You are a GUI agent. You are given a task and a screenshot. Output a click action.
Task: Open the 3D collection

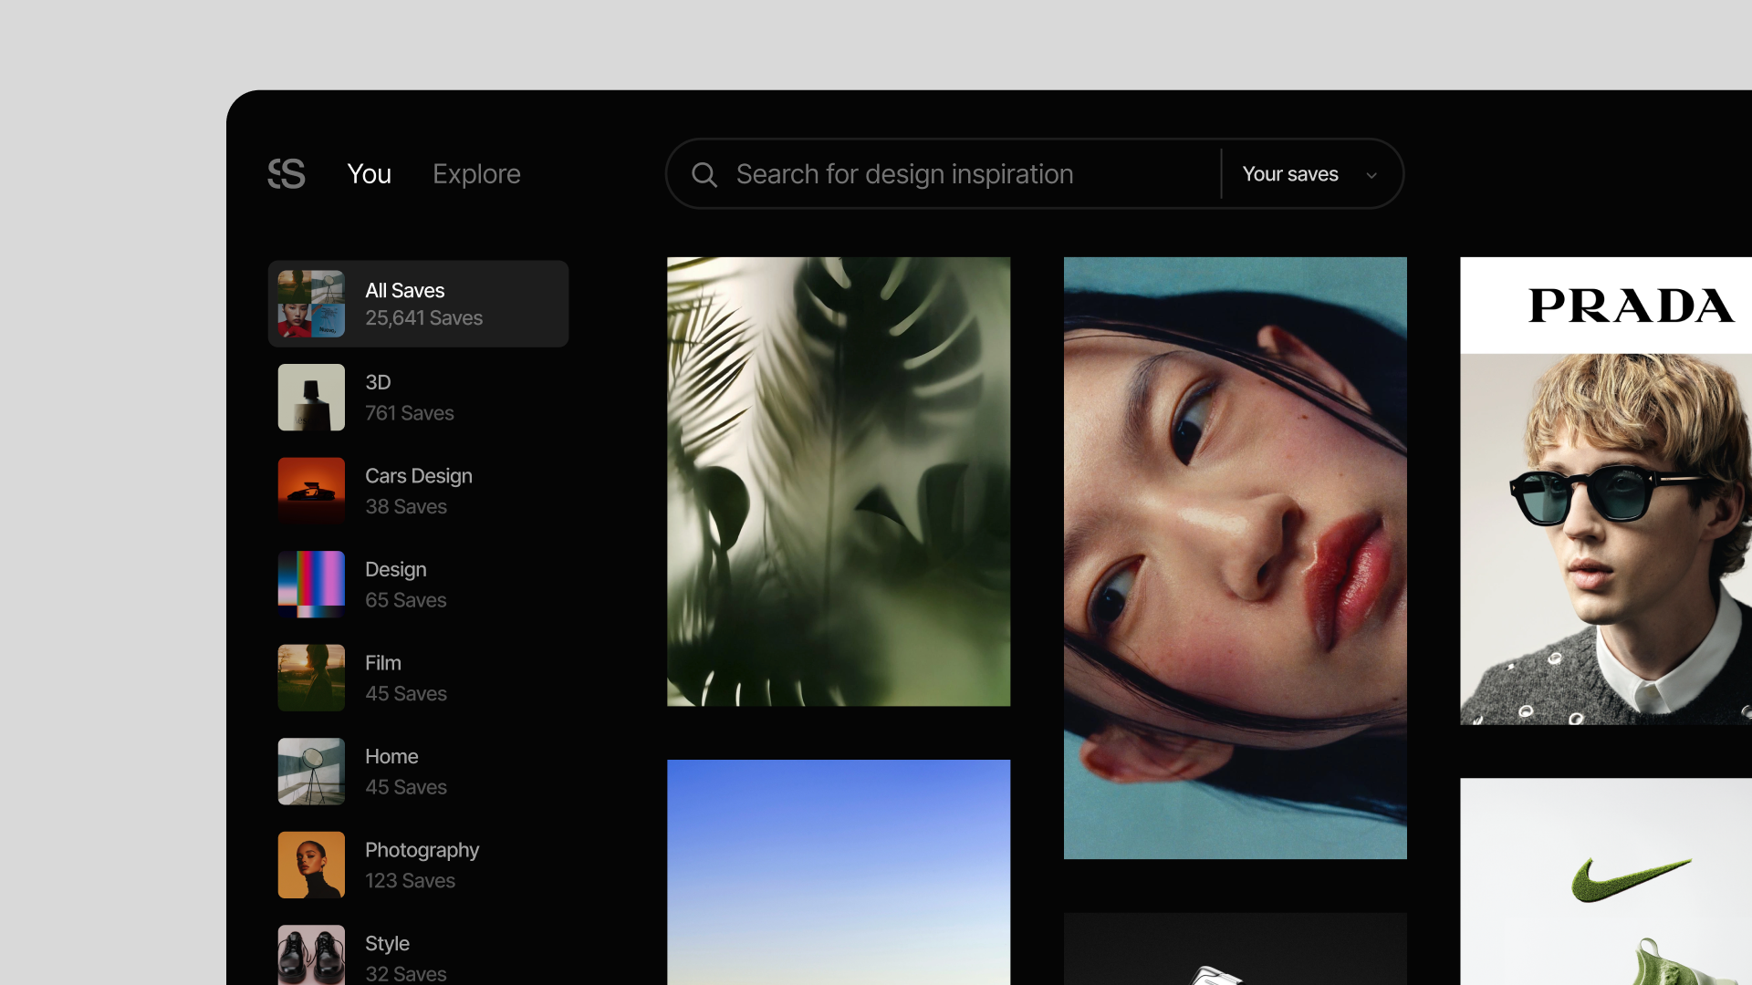coord(418,398)
